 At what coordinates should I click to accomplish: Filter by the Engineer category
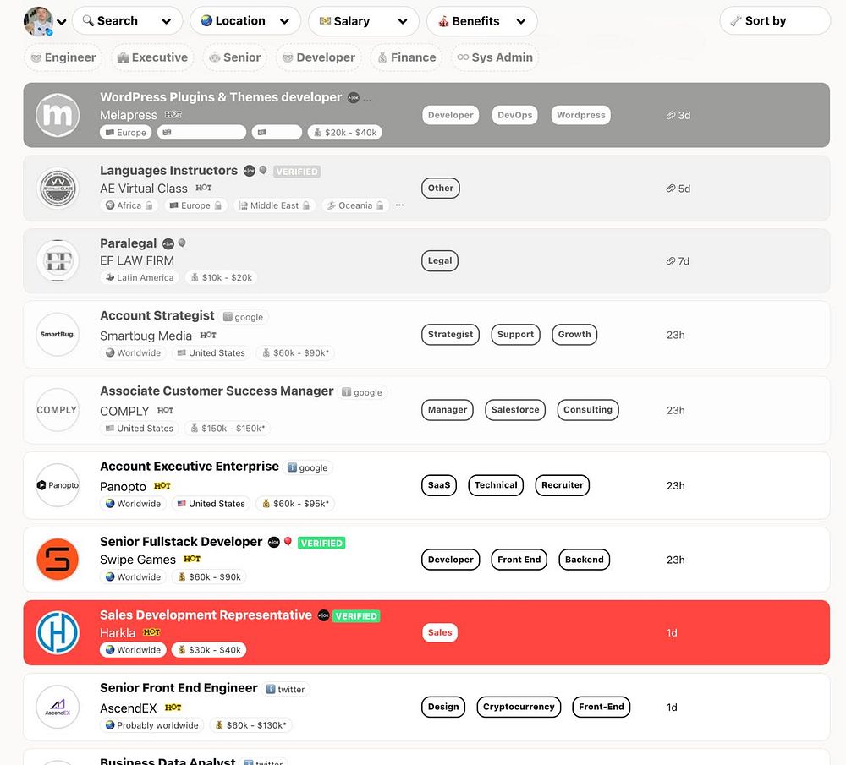(63, 57)
